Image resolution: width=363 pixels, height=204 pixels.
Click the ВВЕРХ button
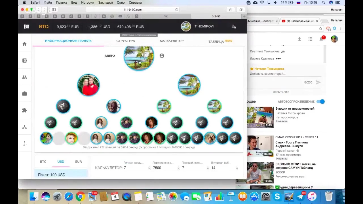(x=110, y=56)
